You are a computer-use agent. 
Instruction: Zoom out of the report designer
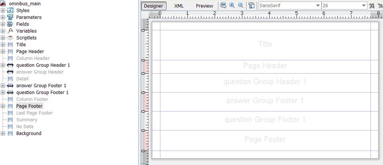[x=240, y=5]
